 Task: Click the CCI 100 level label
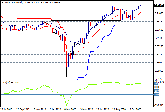click(x=156, y=84)
